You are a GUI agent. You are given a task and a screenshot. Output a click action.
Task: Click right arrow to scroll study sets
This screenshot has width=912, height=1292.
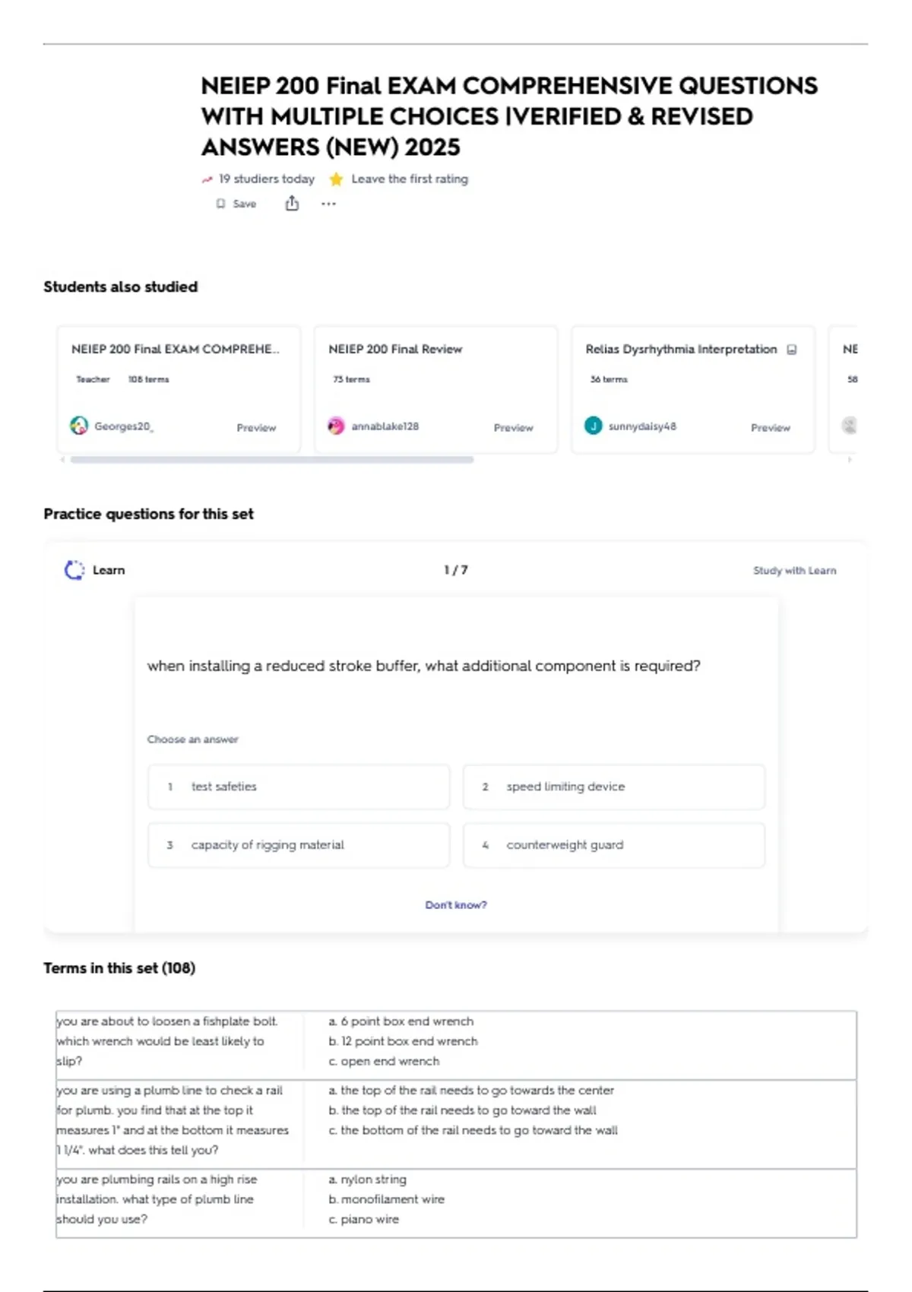pyautogui.click(x=850, y=460)
